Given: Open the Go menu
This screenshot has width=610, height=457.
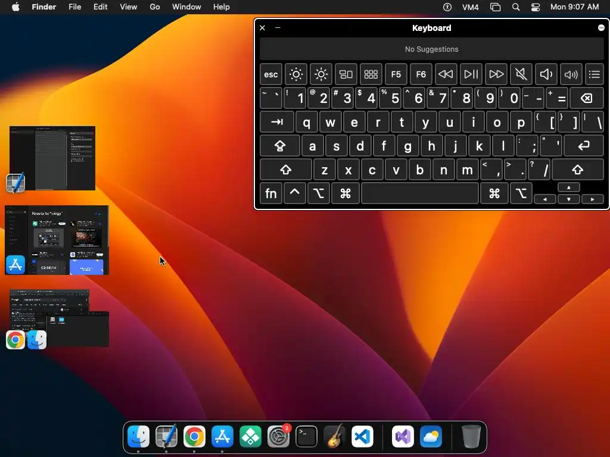Looking at the screenshot, I should 155,7.
